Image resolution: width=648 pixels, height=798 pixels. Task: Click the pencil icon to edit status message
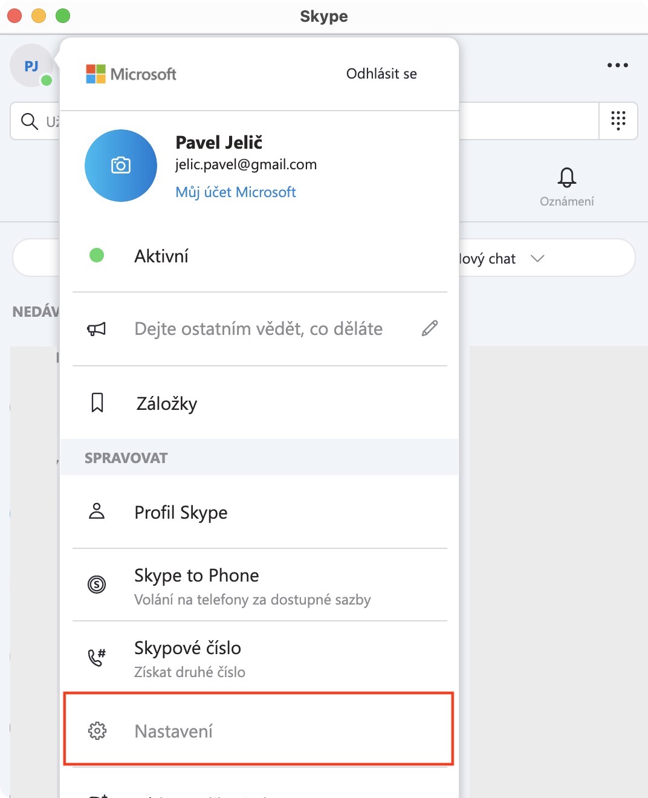coord(430,328)
